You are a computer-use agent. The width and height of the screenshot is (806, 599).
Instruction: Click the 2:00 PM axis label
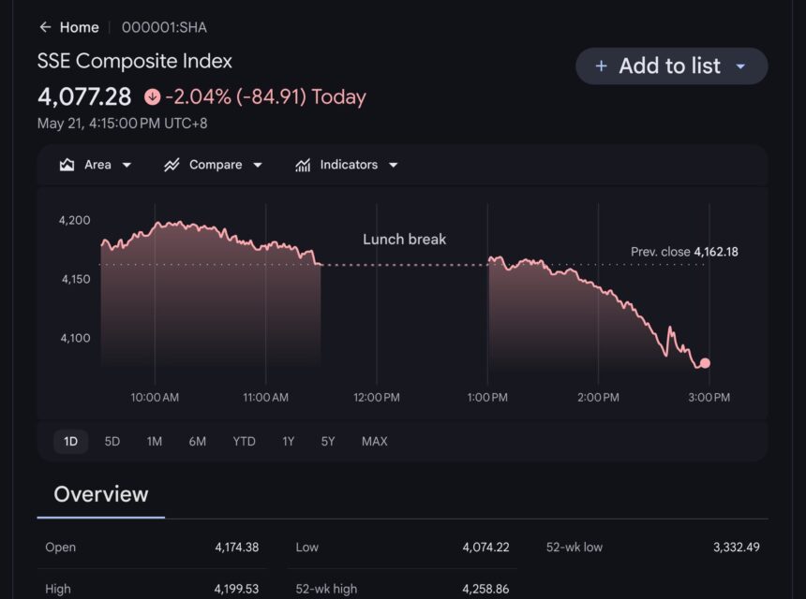(x=598, y=397)
